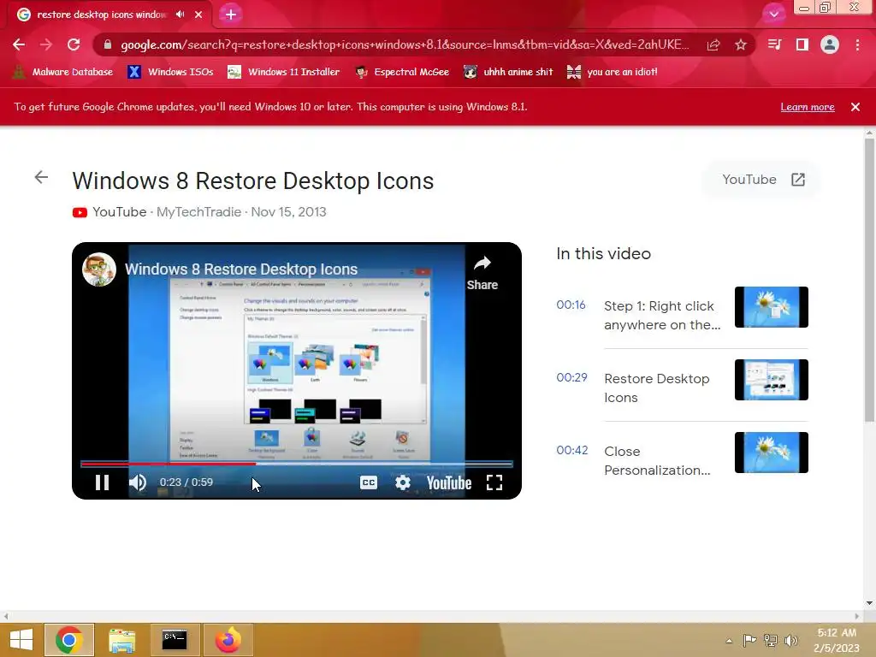Show hidden system tray icons
This screenshot has height=657, width=876.
pyautogui.click(x=729, y=641)
